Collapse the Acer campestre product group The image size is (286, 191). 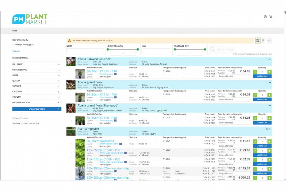(270, 129)
